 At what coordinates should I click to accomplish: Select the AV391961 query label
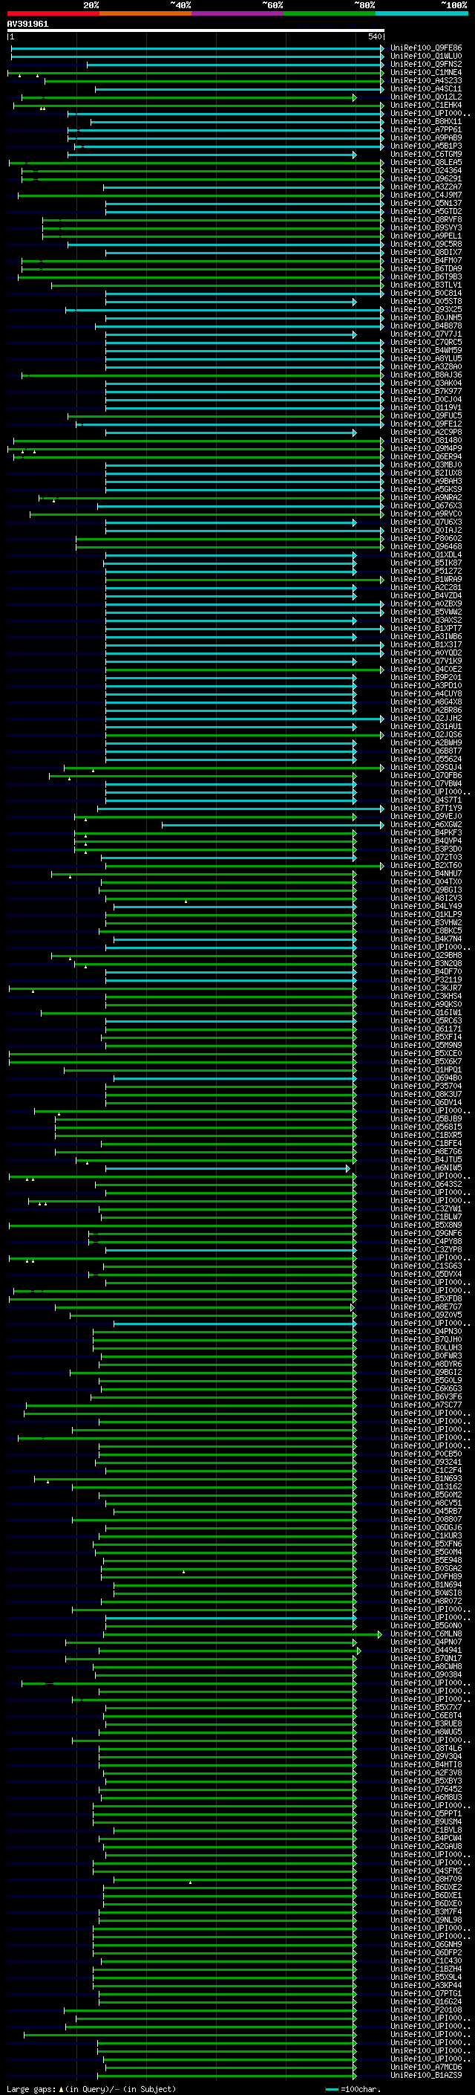27,25
